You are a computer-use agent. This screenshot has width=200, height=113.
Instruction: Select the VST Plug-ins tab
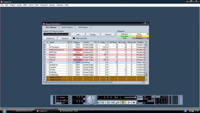pyautogui.click(x=51, y=27)
